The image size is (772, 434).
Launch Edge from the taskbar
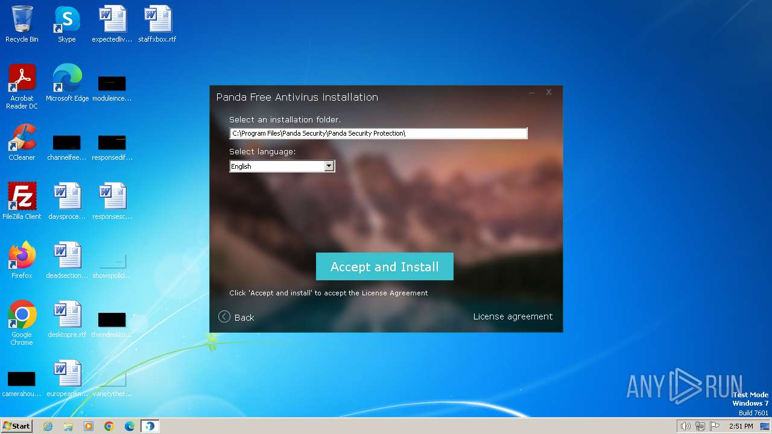[130, 426]
